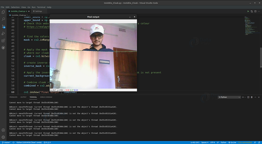
Task: Open the Edit menu
Action: [7, 7]
